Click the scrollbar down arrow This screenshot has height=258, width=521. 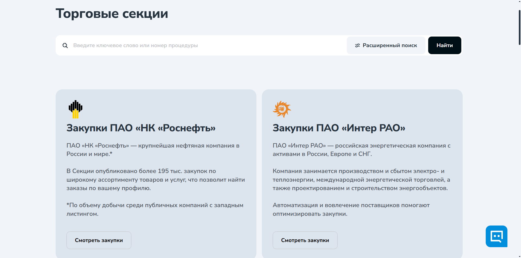coord(519,256)
